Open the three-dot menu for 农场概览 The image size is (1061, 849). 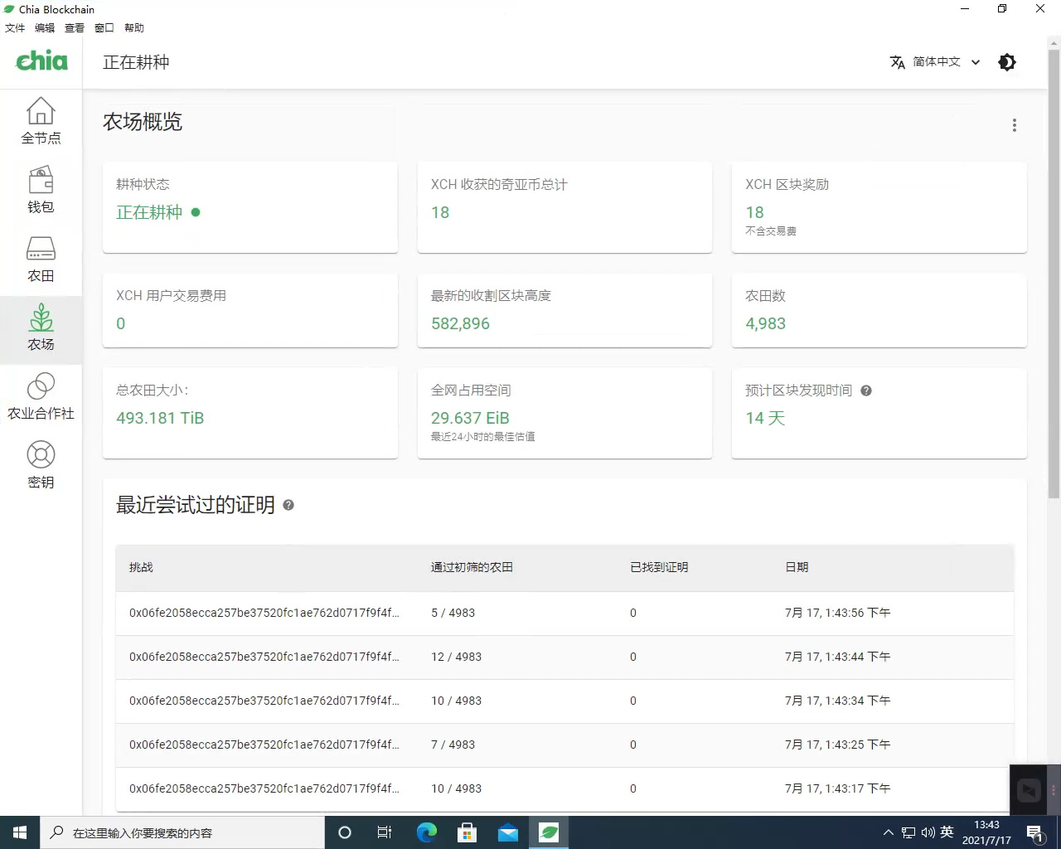point(1014,125)
